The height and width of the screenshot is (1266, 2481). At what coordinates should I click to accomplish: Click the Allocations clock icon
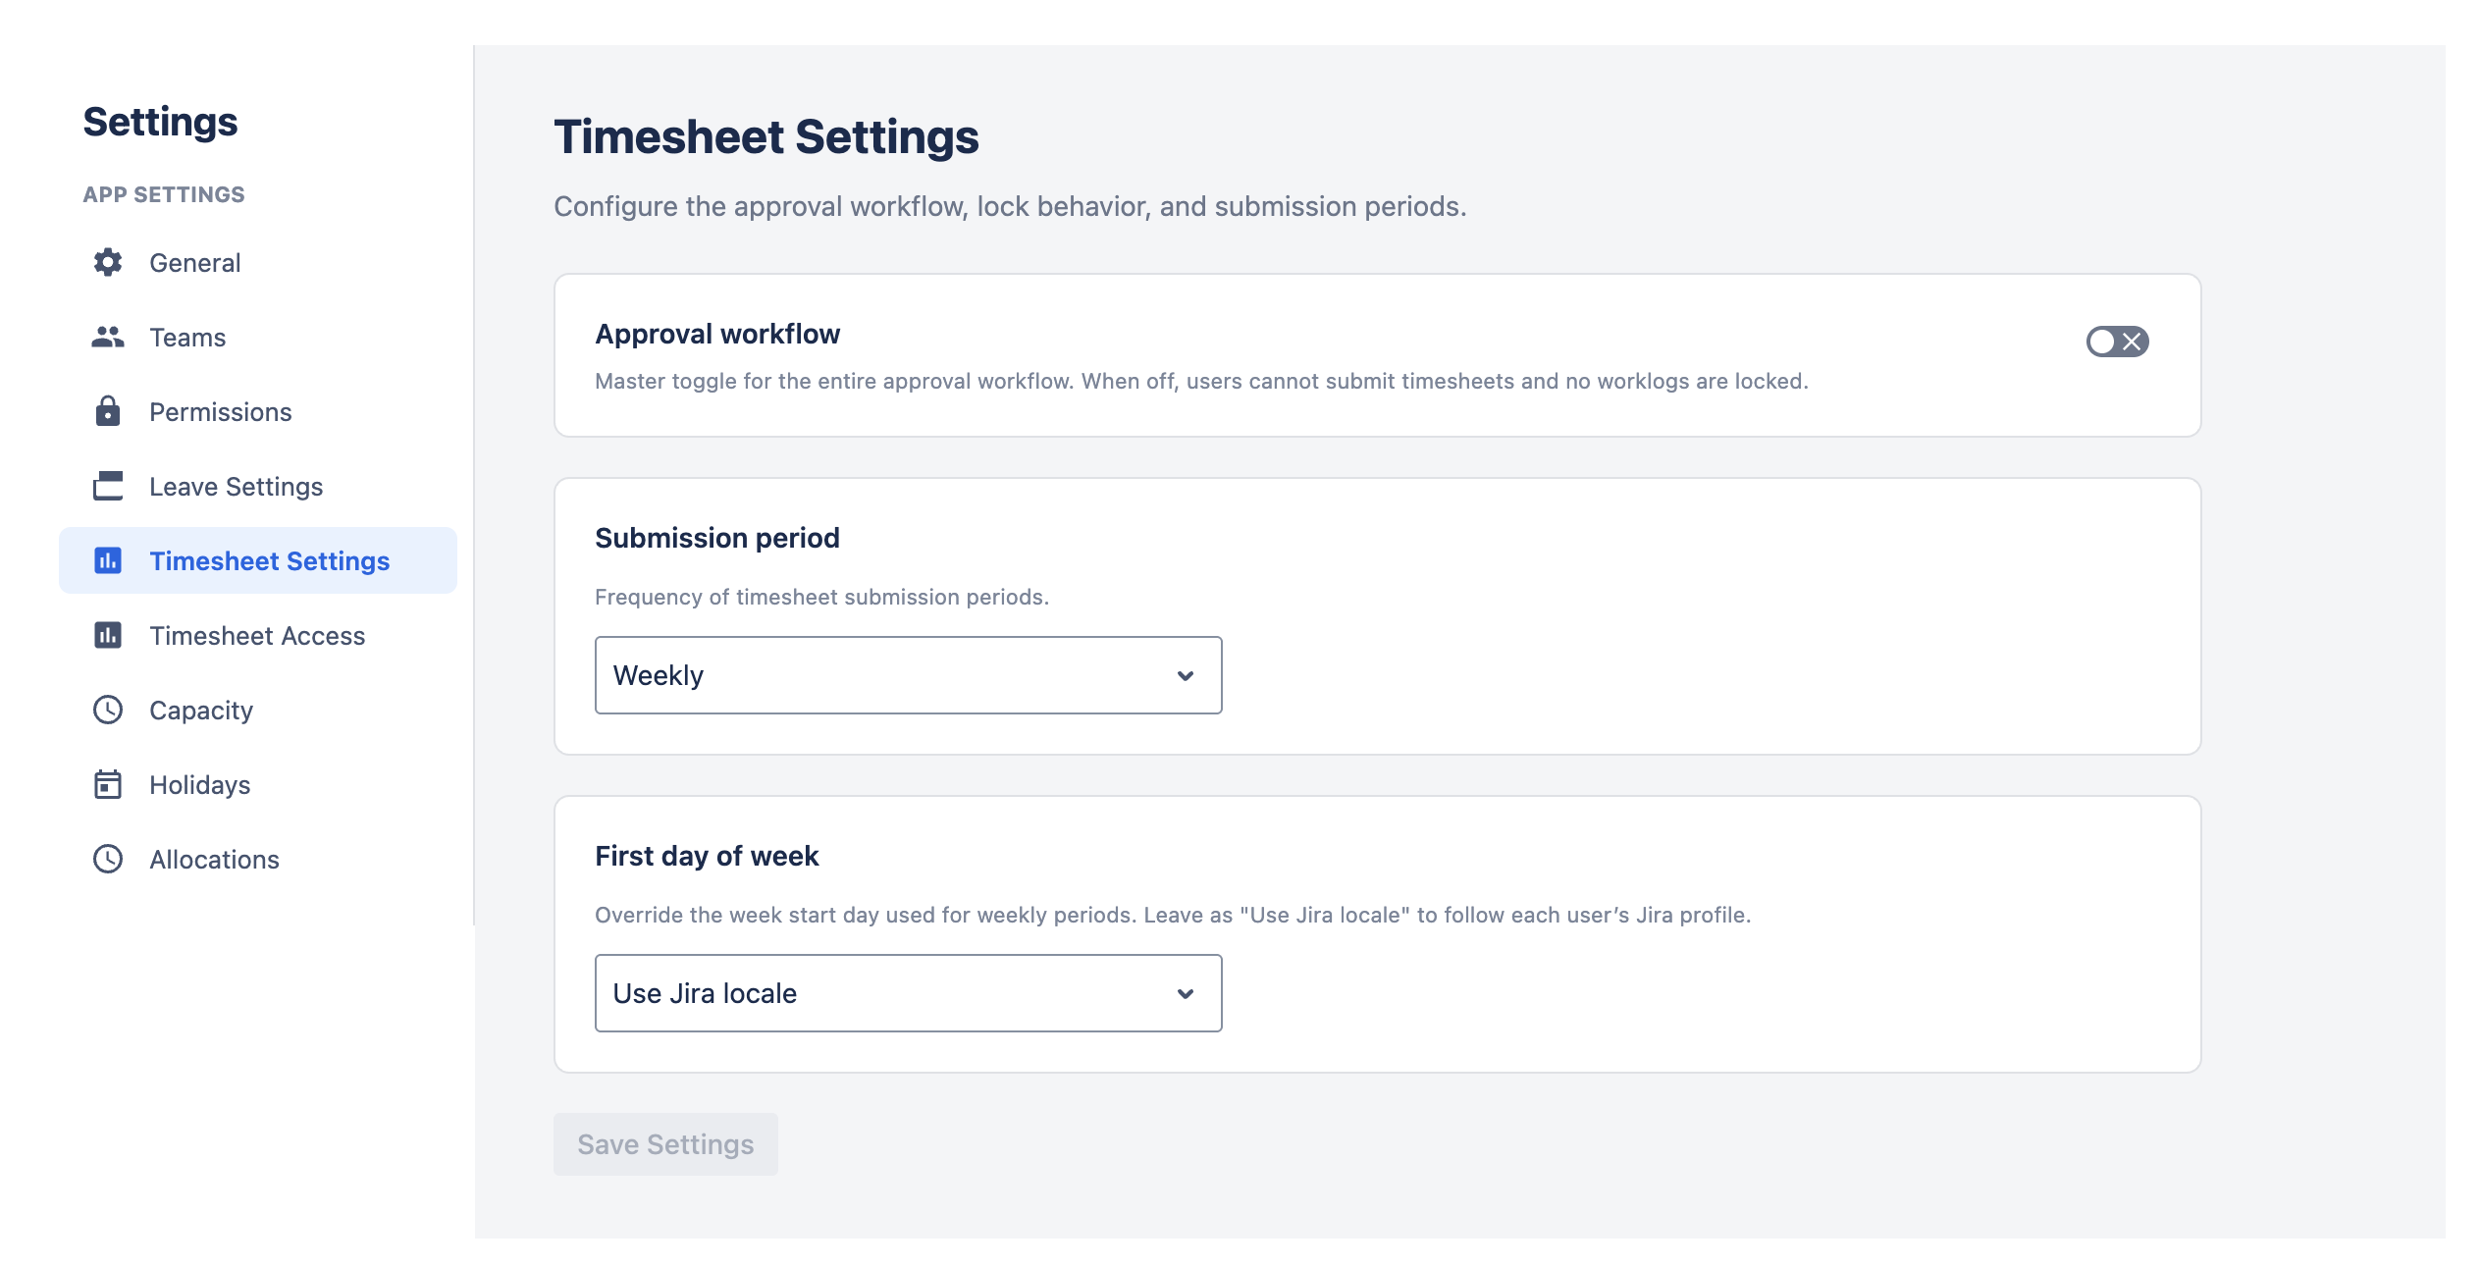[x=108, y=859]
